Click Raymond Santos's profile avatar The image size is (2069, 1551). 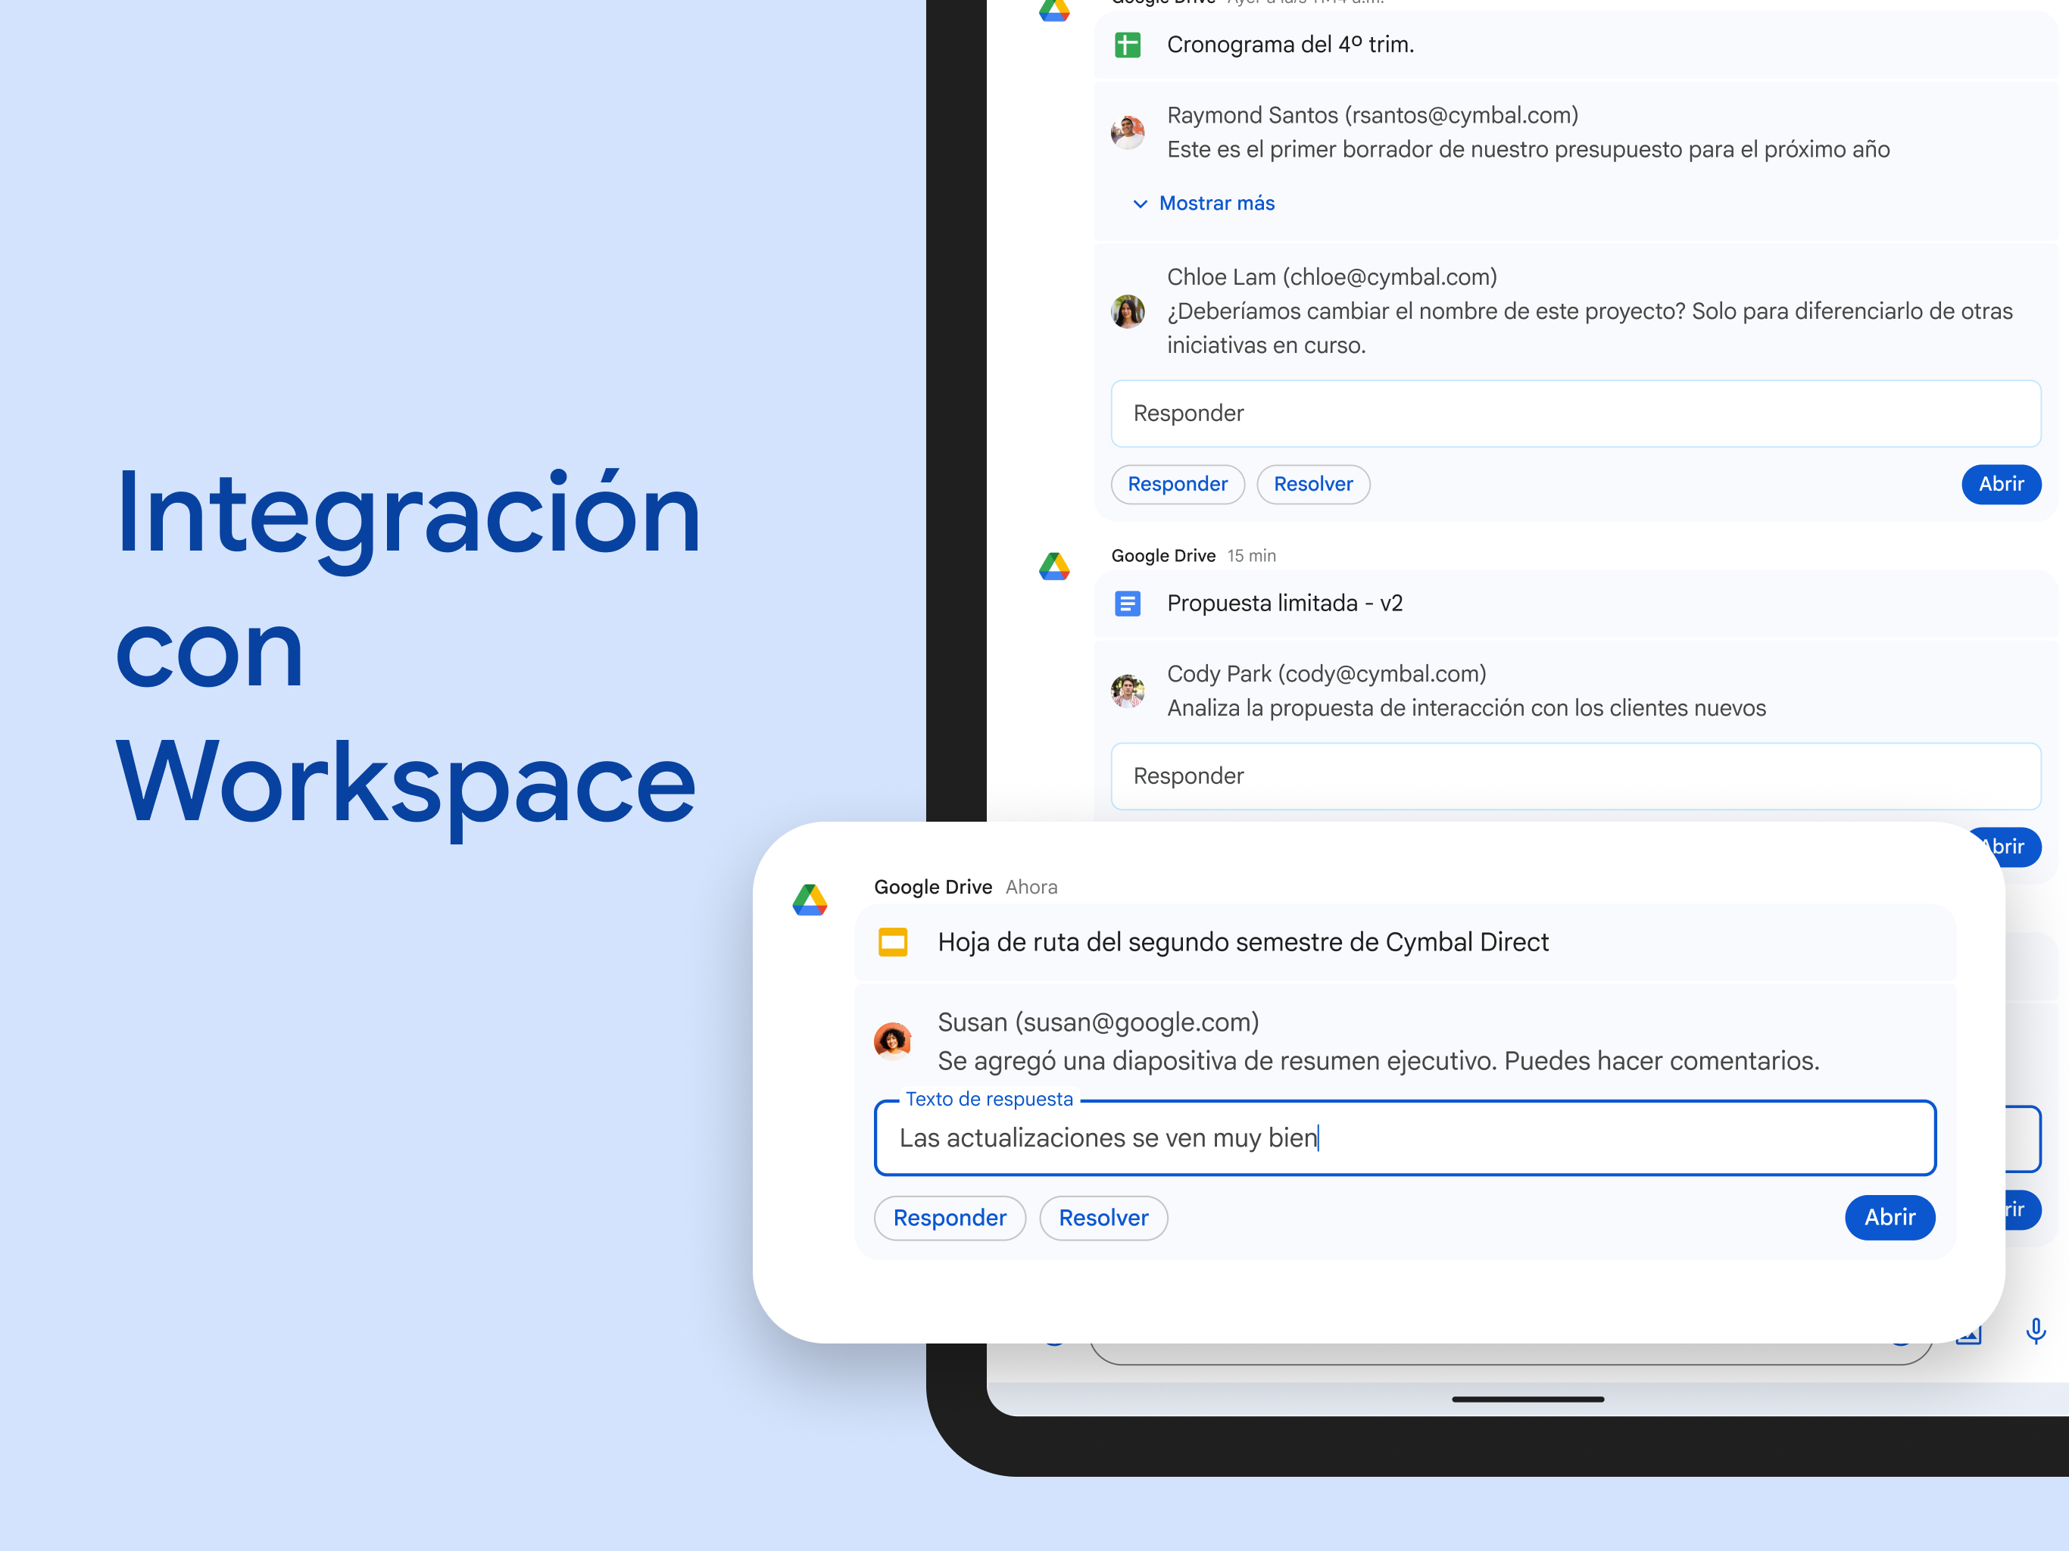[x=1127, y=132]
